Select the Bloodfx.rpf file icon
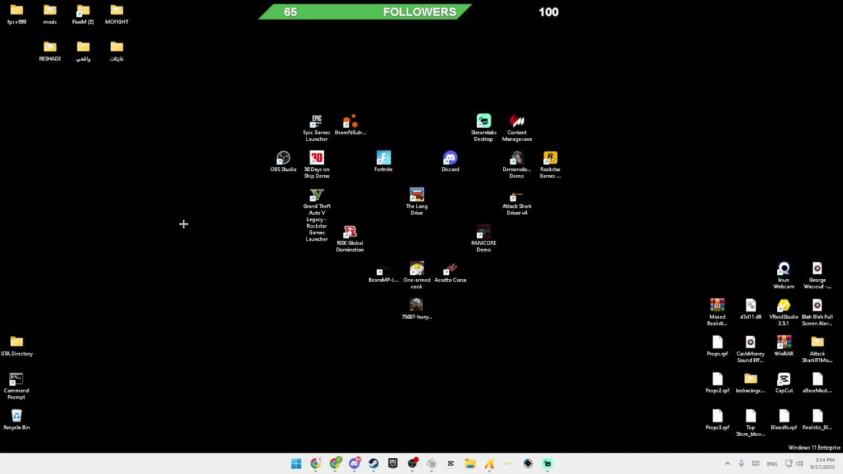Viewport: 843px width, 474px height. click(x=784, y=420)
